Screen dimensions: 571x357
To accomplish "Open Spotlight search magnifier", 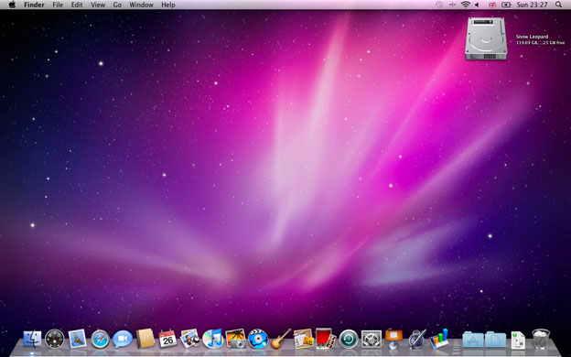I will (558, 5).
